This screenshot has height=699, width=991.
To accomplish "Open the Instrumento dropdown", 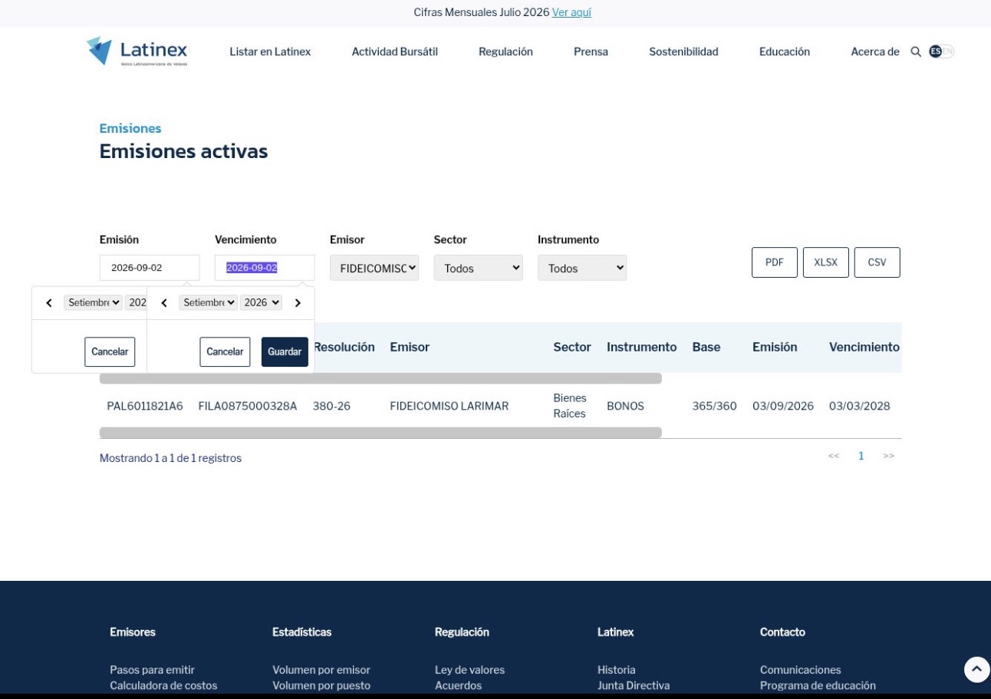I will (x=582, y=268).
